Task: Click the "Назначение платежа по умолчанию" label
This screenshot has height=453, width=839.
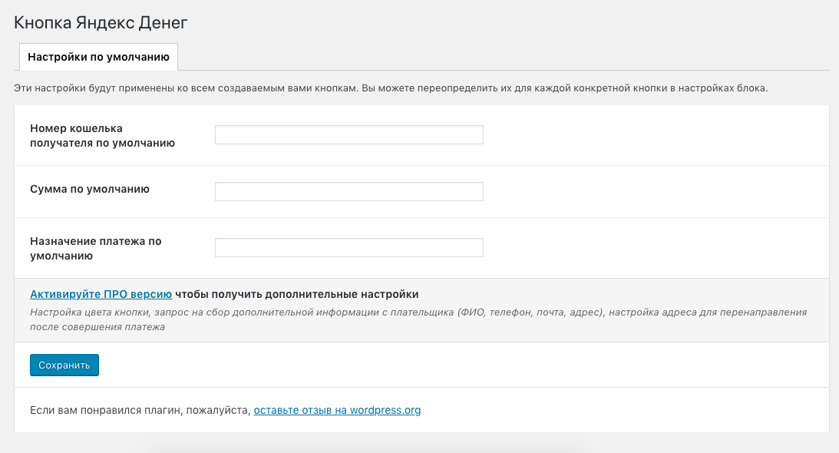Action: click(96, 248)
